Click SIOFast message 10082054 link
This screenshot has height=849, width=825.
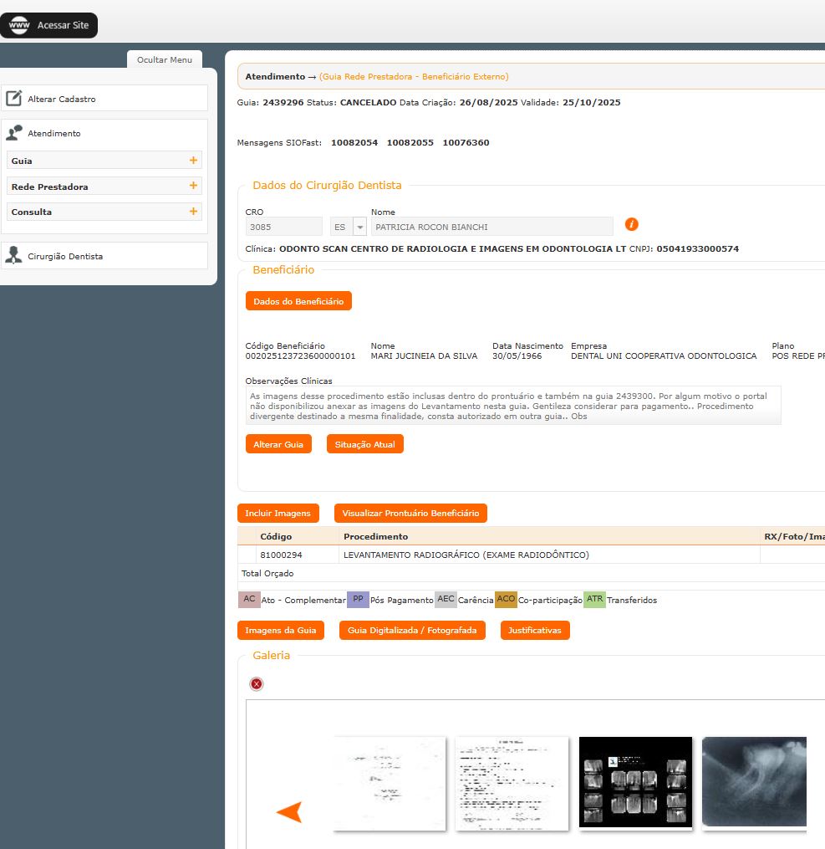coord(354,143)
